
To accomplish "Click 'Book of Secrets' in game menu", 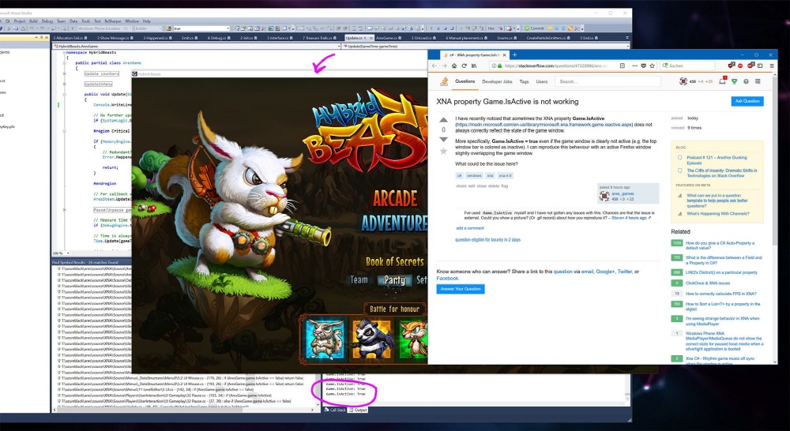I will click(394, 261).
